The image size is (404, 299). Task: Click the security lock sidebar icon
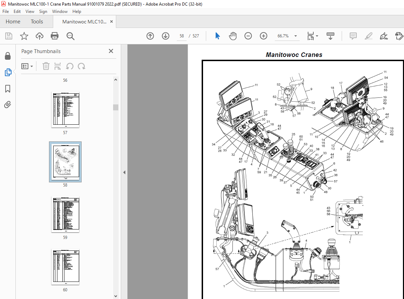[x=8, y=56]
